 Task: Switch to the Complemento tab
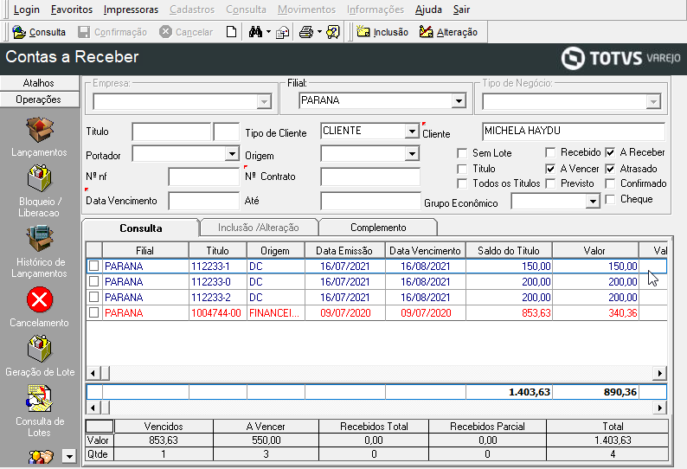(378, 228)
